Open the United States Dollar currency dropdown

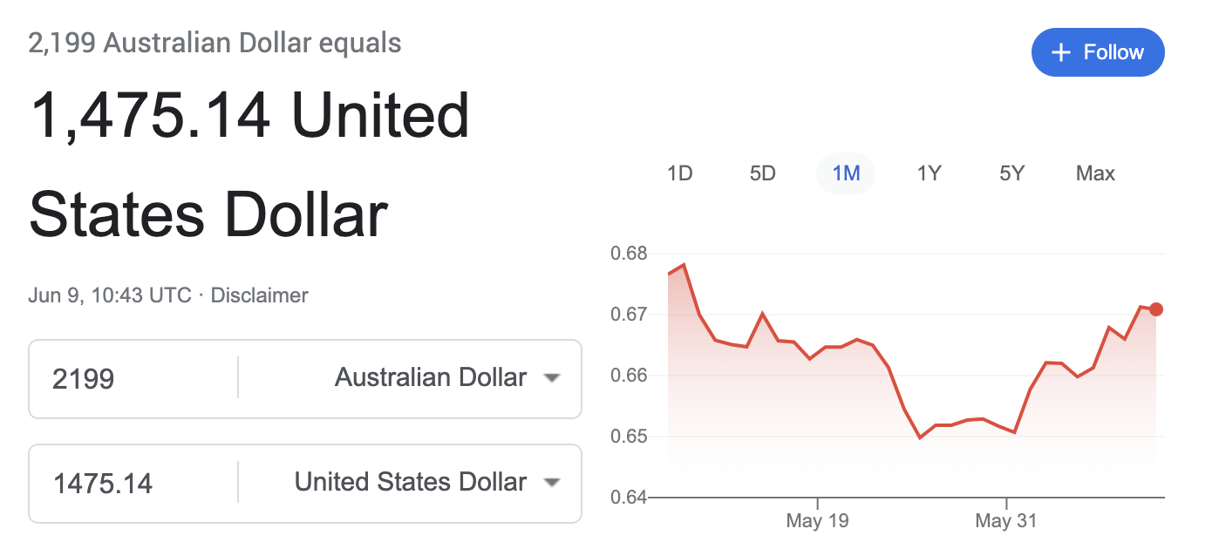pos(550,483)
